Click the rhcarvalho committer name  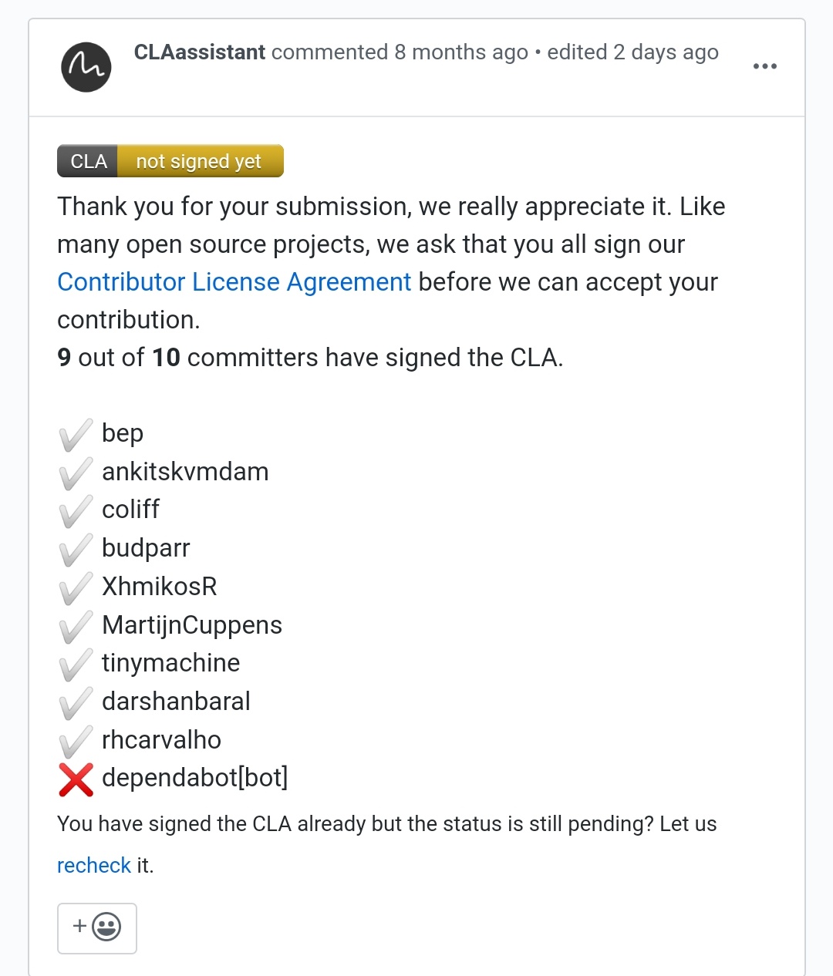[161, 740]
